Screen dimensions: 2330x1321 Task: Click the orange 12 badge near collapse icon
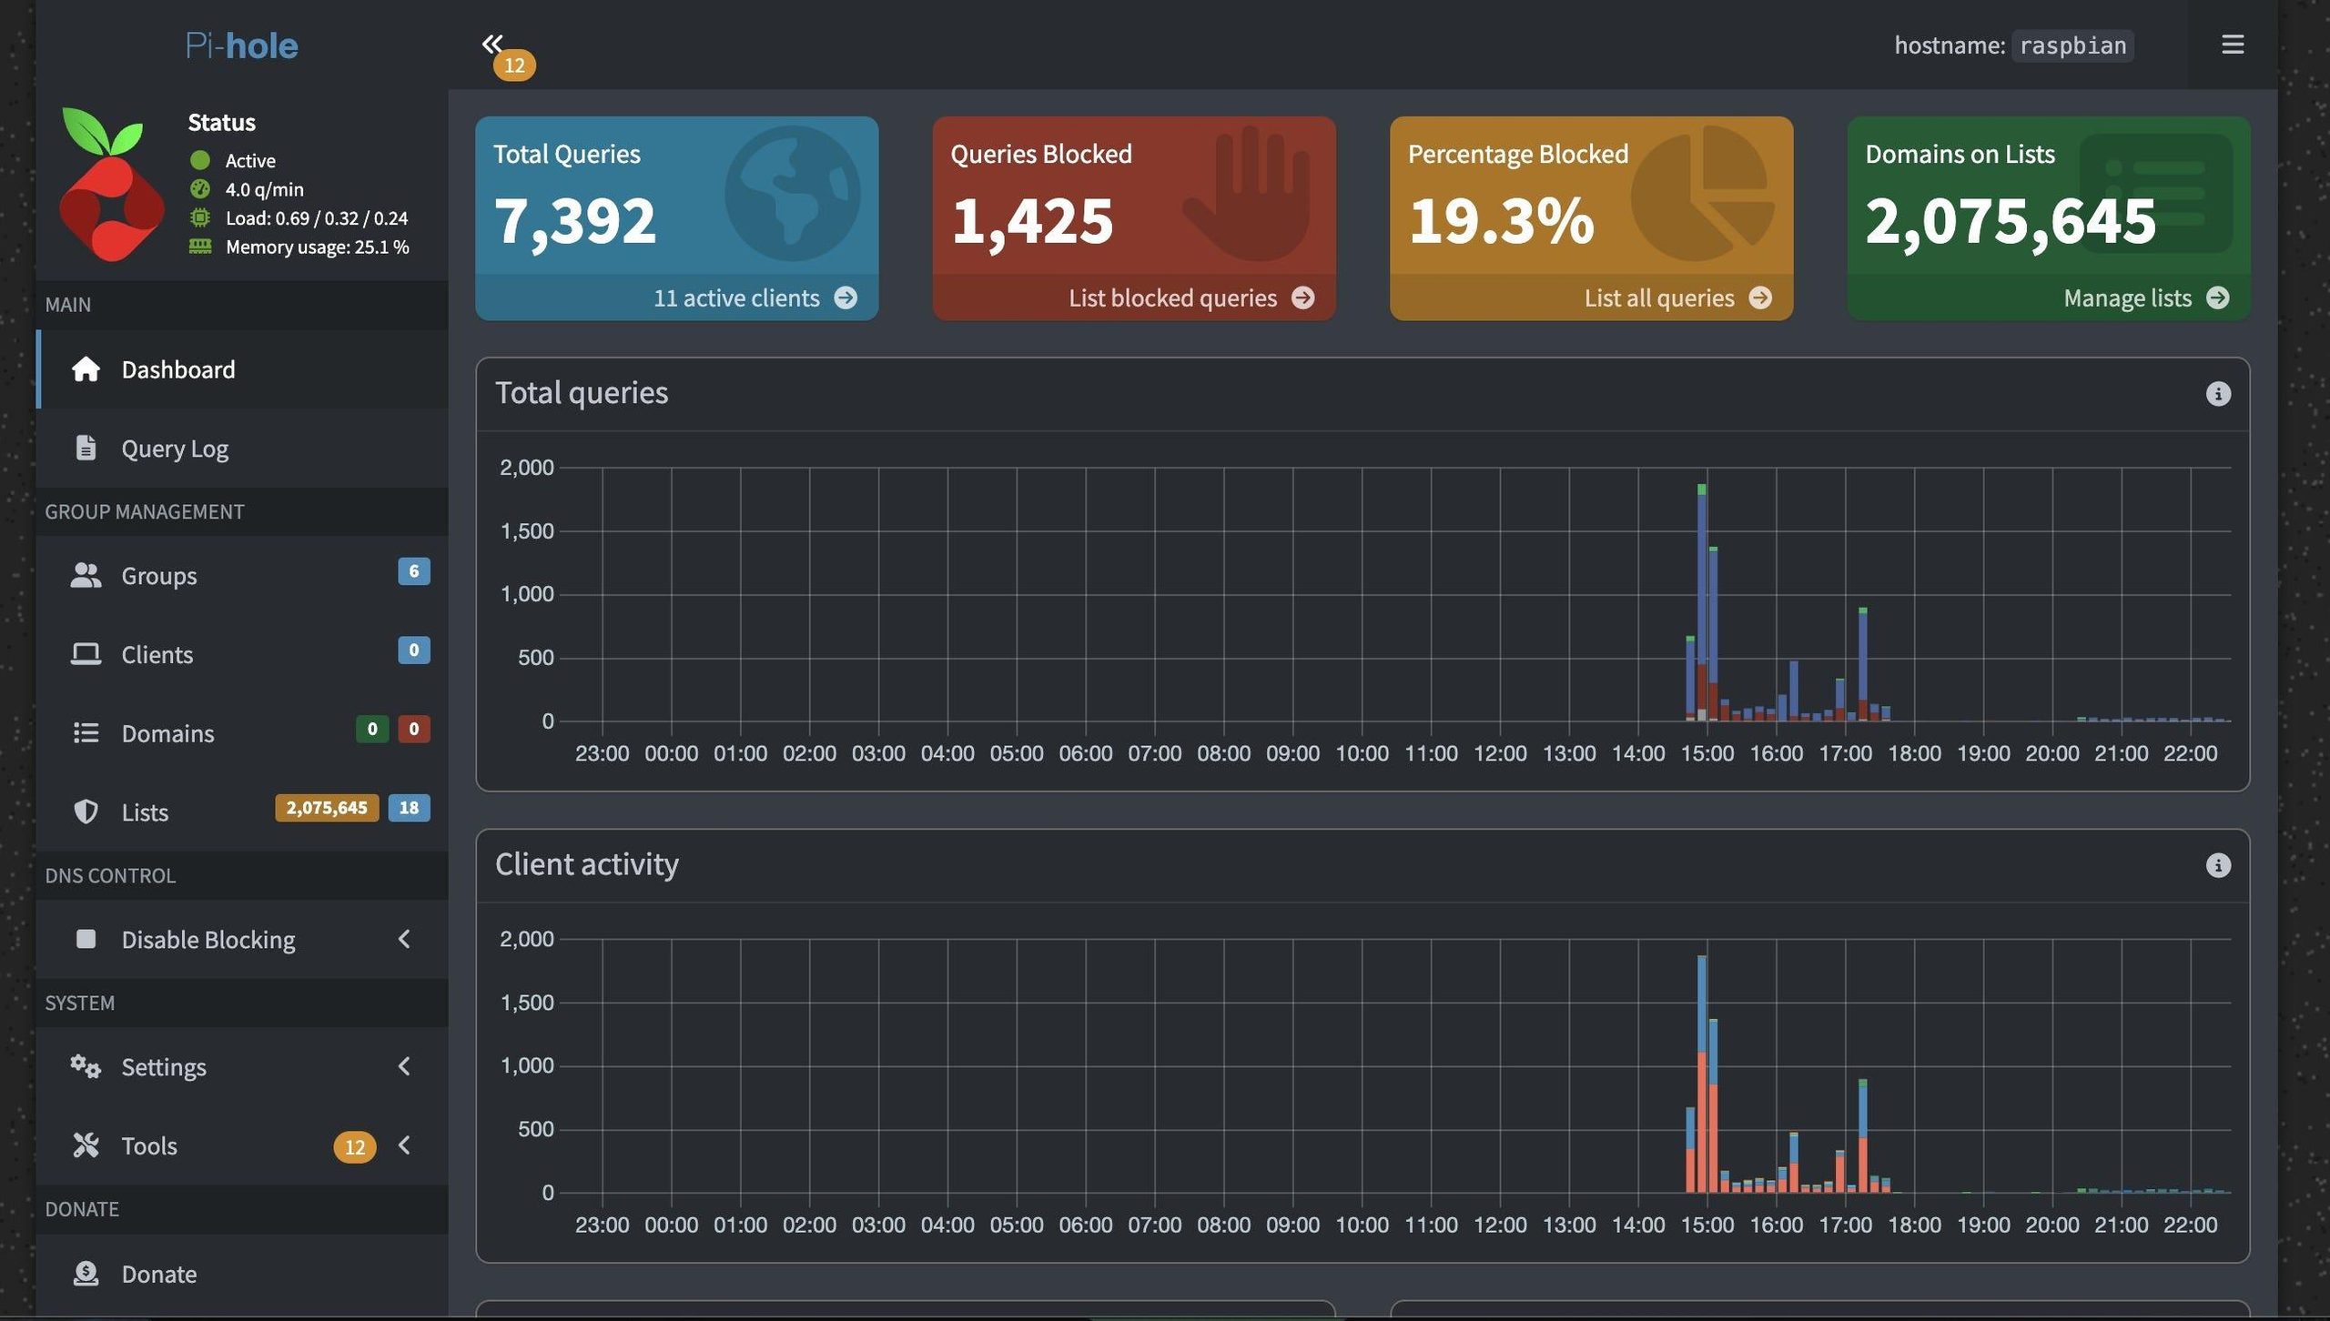(514, 65)
